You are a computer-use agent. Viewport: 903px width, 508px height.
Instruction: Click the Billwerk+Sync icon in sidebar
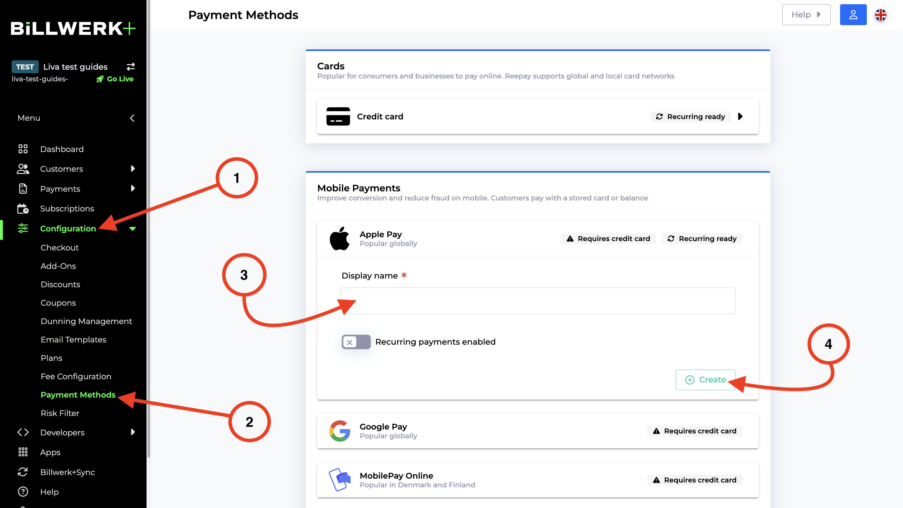22,472
